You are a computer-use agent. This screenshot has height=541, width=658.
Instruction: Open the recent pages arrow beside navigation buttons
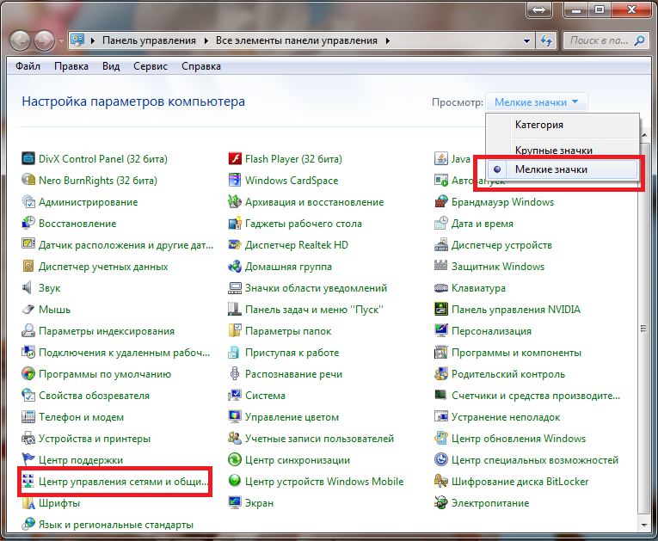62,41
